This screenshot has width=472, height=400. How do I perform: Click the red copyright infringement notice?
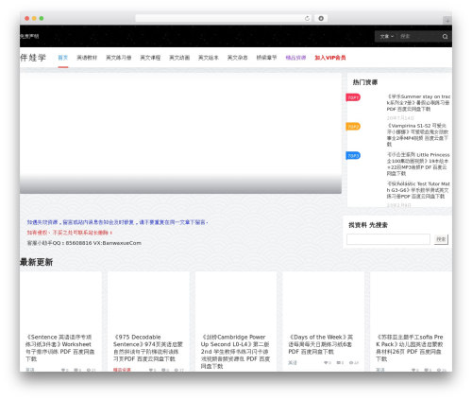click(x=70, y=233)
